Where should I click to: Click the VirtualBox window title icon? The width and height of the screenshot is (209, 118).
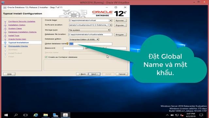tap(3, 2)
